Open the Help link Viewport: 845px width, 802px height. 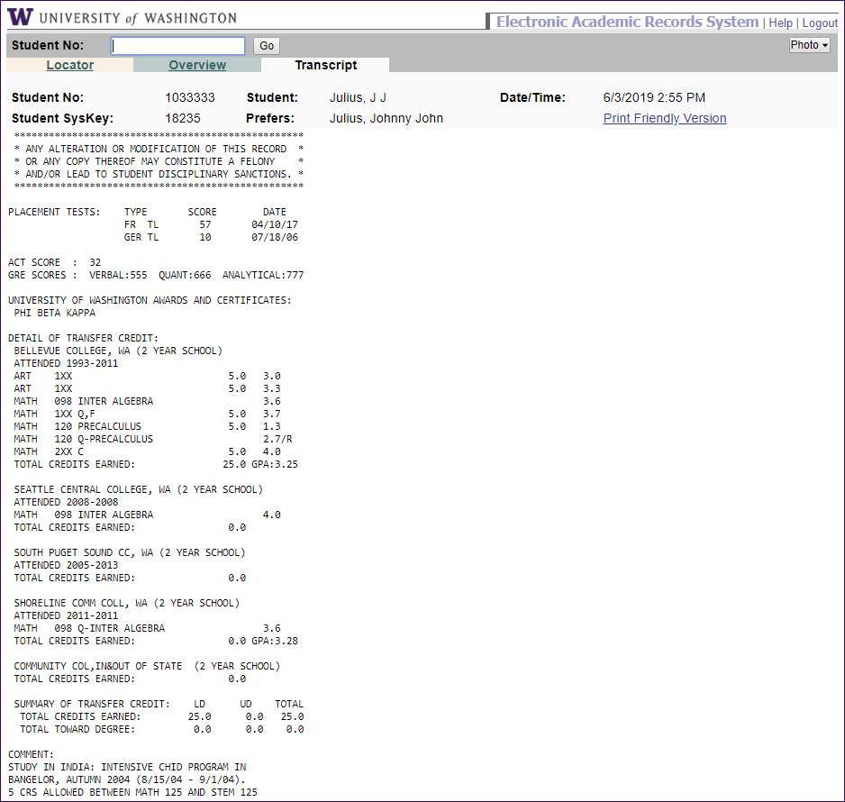780,23
